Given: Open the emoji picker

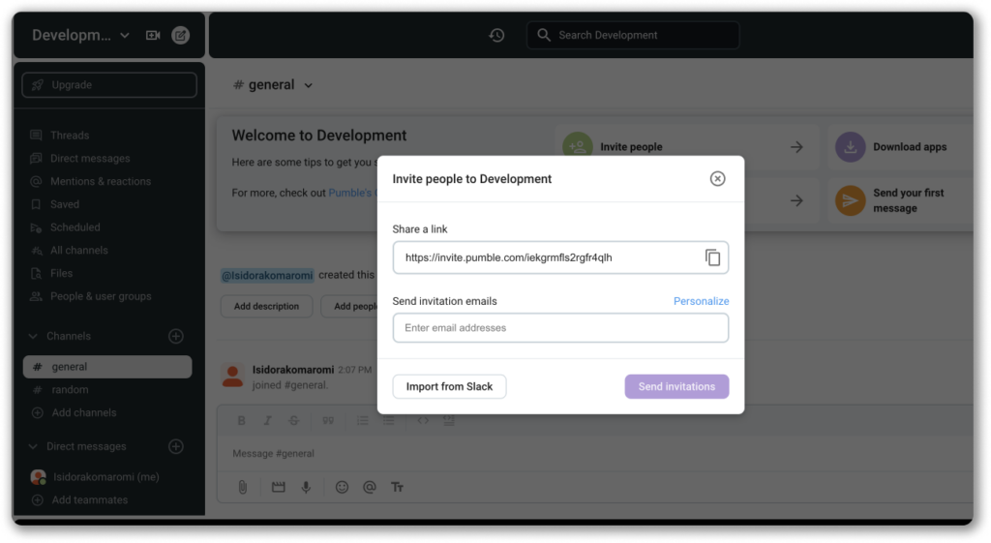Looking at the screenshot, I should 342,488.
